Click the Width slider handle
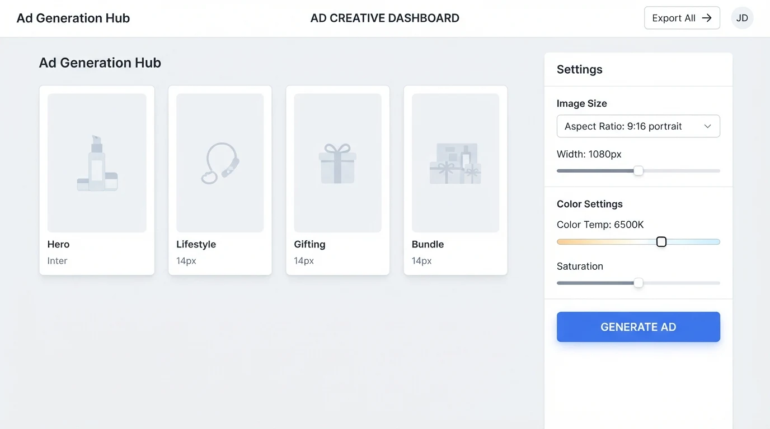Viewport: 770px width, 429px height. coord(638,171)
